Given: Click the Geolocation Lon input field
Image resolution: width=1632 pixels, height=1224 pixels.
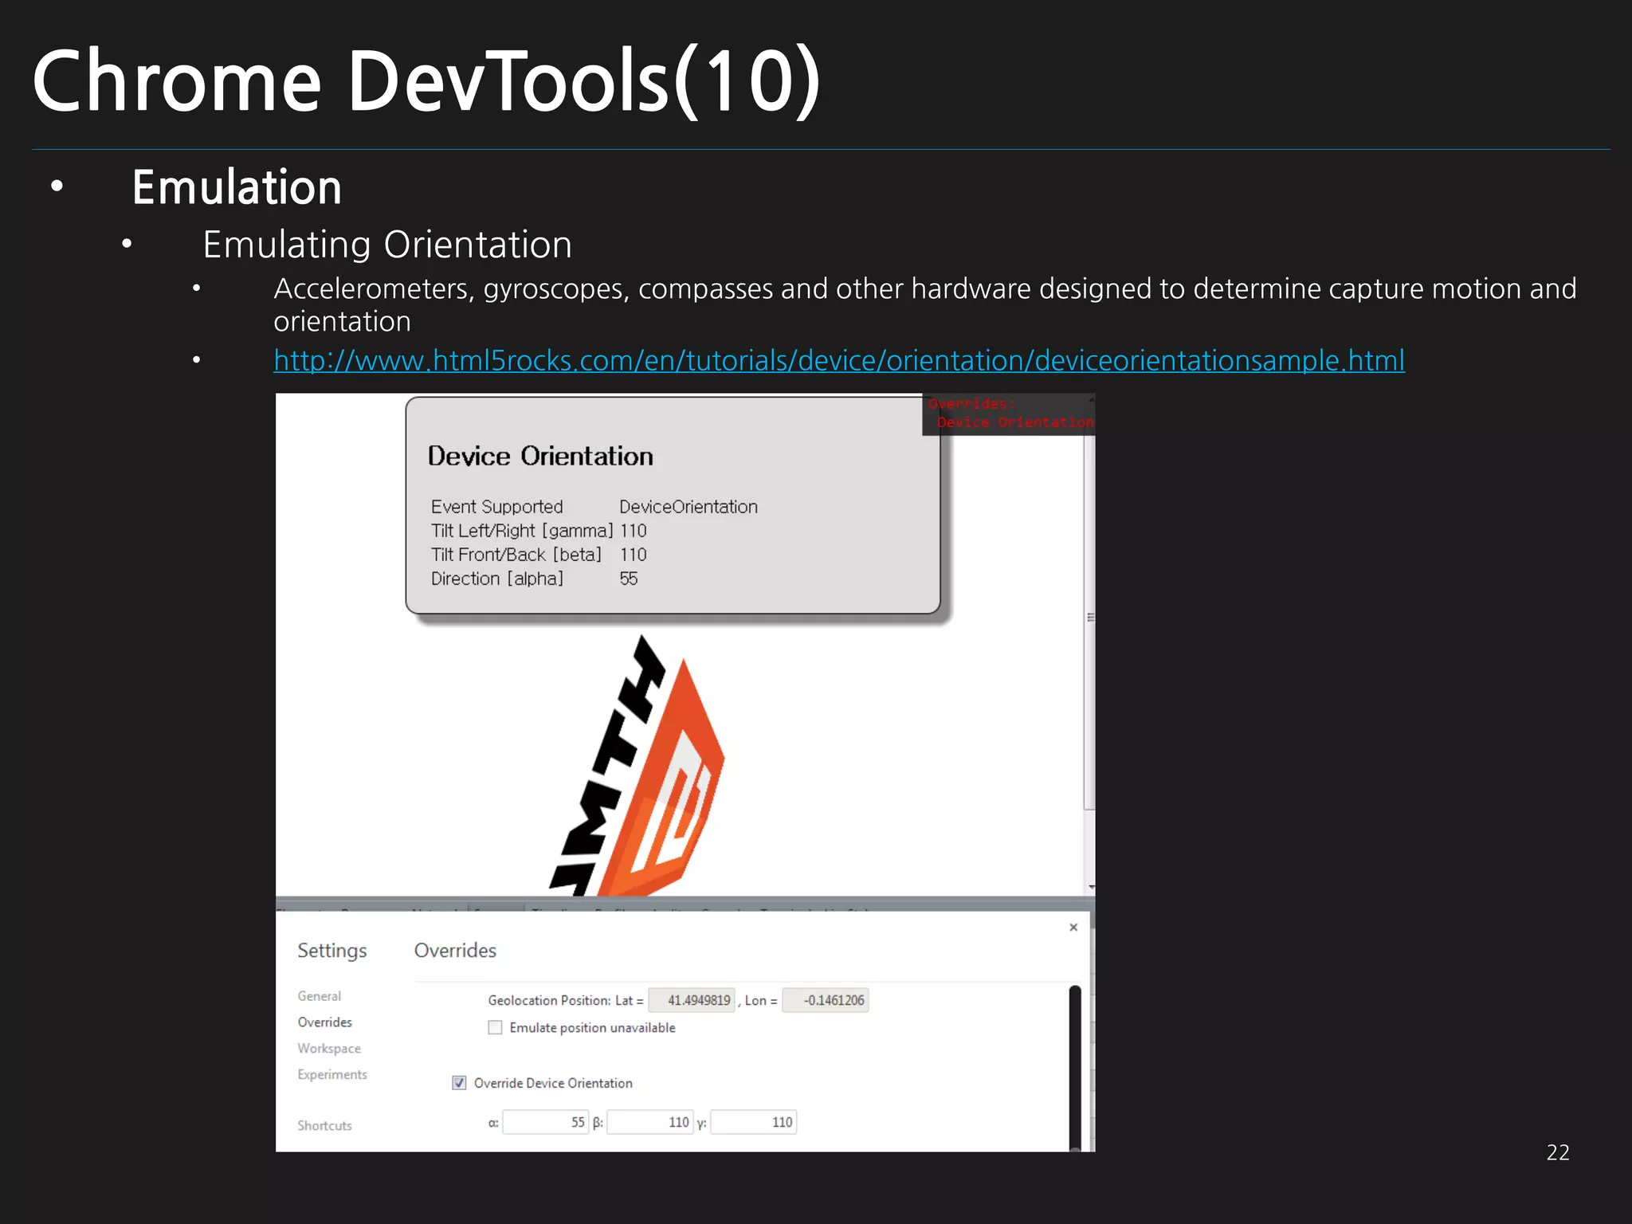Looking at the screenshot, I should coord(826,1000).
